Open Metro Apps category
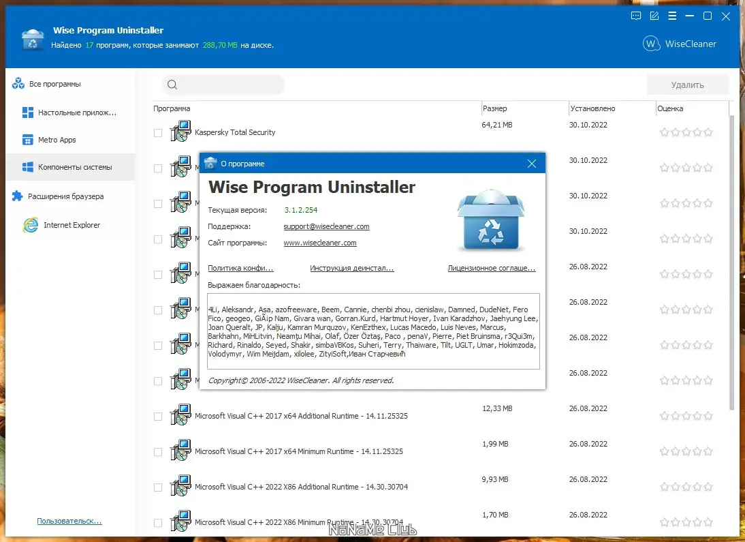 (x=49, y=140)
